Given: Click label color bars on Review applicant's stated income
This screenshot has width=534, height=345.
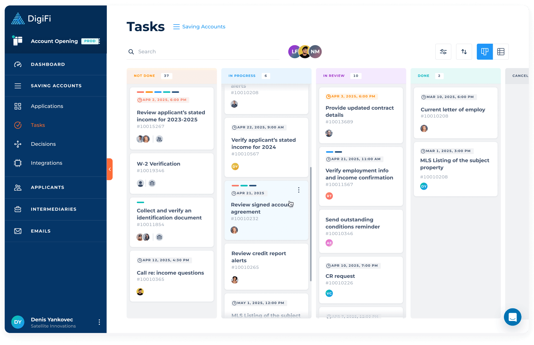Looking at the screenshot, I should 158,92.
